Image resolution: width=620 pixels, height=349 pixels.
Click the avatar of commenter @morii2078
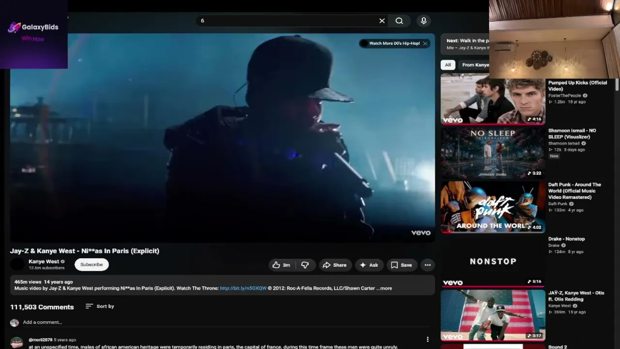click(x=16, y=343)
